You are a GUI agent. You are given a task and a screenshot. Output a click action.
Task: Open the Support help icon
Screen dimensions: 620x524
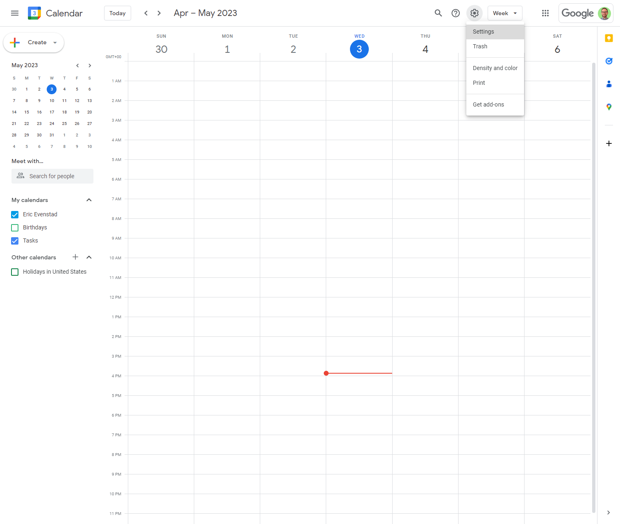coord(455,13)
